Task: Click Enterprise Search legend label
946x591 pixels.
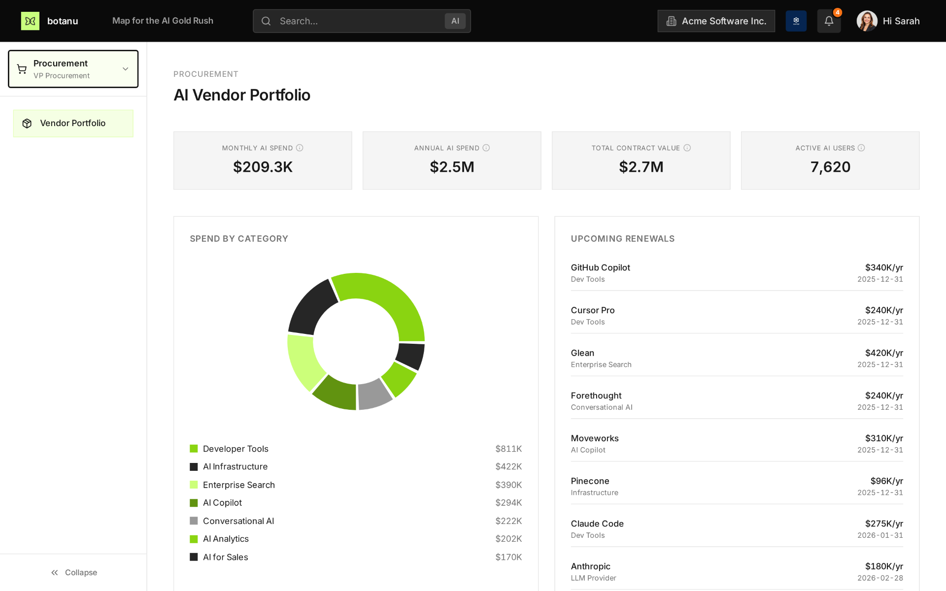Action: click(x=239, y=485)
